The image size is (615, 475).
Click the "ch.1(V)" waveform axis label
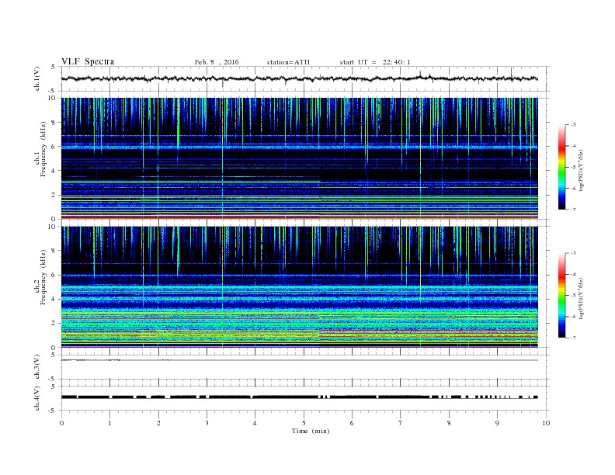pos(37,78)
